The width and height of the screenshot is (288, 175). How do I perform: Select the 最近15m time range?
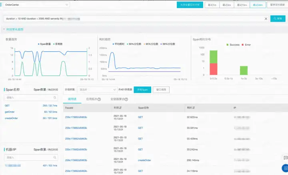click(242, 5)
